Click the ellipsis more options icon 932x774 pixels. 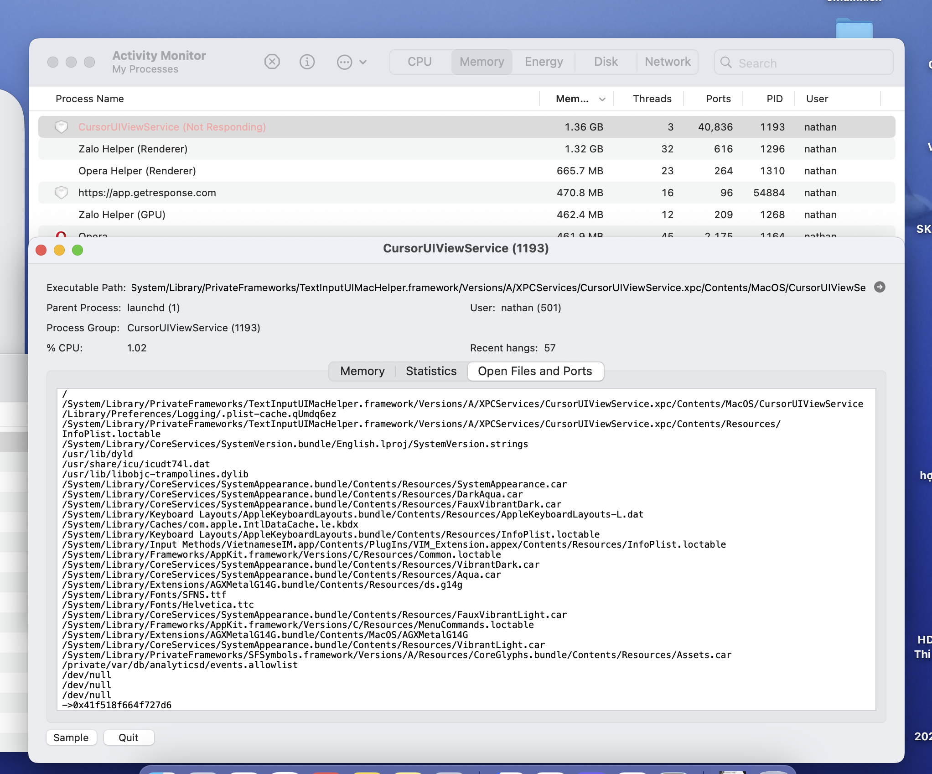tap(344, 62)
